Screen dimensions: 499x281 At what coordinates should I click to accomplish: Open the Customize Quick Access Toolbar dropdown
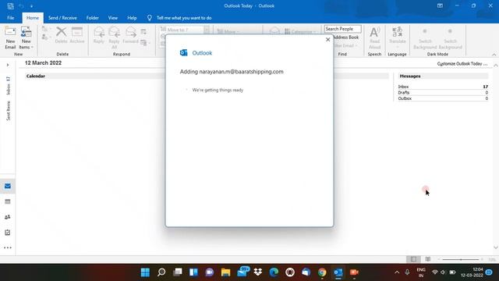click(31, 6)
